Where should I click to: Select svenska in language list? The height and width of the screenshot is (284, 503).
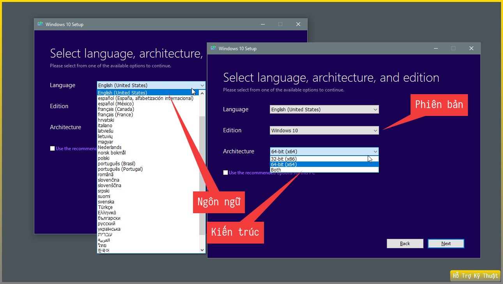coord(148,202)
